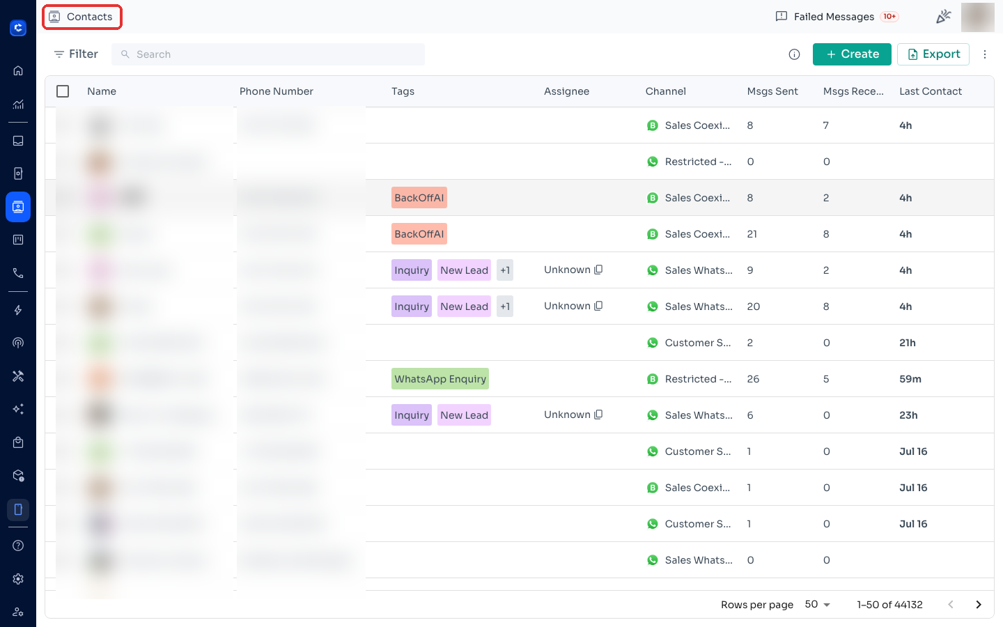Open the settings gear icon in sidebar

tap(18, 579)
